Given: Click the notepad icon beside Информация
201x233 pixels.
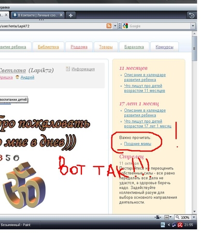Looking at the screenshot, I should (68, 69).
